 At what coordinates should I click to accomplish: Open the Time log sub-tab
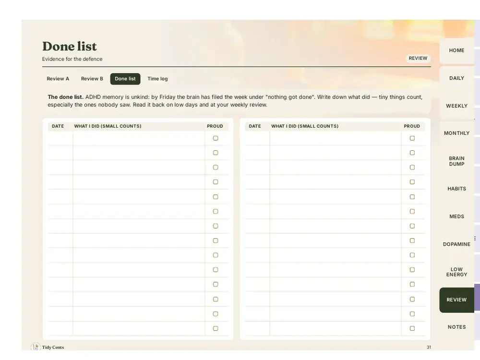pyautogui.click(x=157, y=79)
